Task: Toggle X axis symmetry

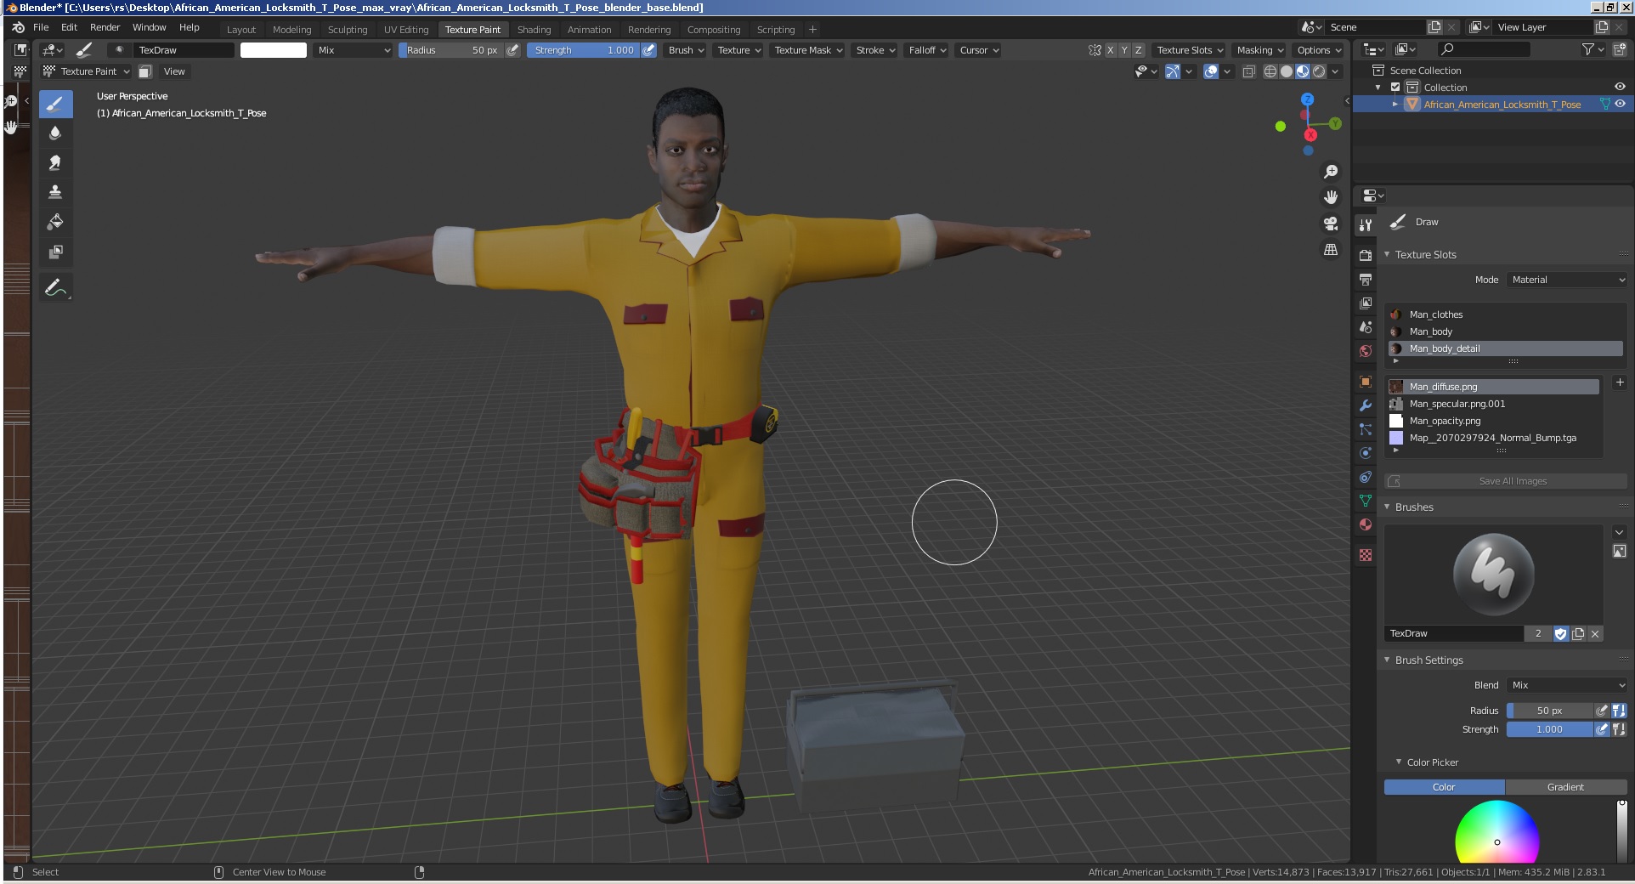Action: pos(1110,50)
